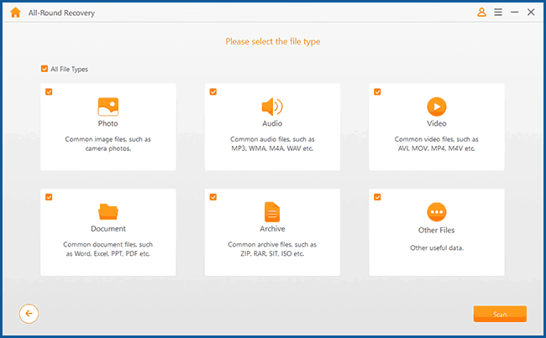Uncheck the All File Types checkbox
The height and width of the screenshot is (338, 546).
(45, 70)
